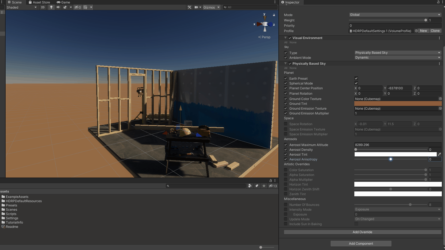Viewport: 445px width, 250px height.
Task: Select the Inspector tab
Action: 290,2
